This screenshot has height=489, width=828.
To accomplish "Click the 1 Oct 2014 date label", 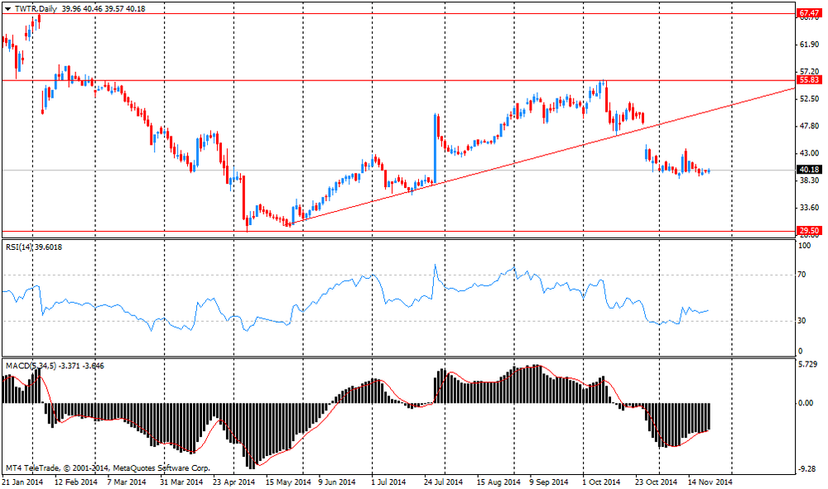I will coord(600,482).
